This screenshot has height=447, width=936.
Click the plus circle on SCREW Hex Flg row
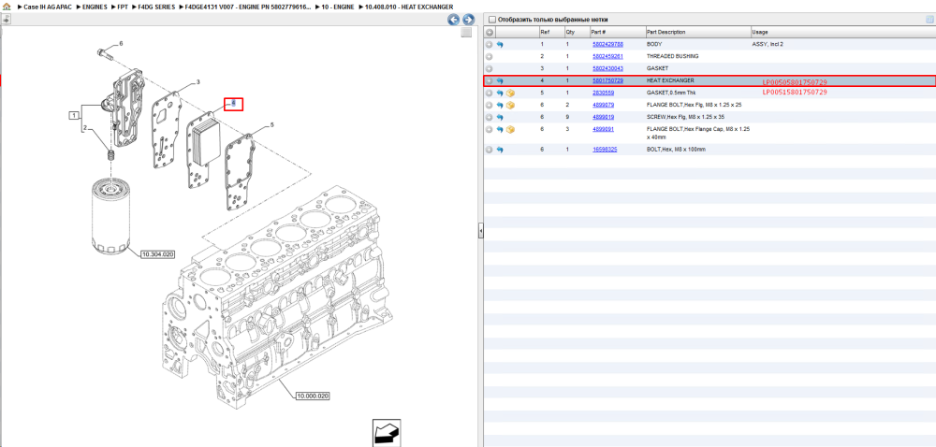489,118
